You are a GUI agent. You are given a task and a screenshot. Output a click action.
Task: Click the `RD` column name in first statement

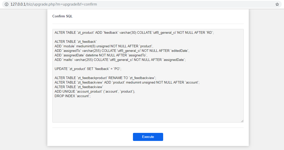209,33
